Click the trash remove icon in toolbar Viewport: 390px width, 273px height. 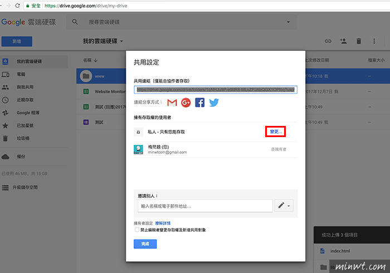[x=359, y=41]
